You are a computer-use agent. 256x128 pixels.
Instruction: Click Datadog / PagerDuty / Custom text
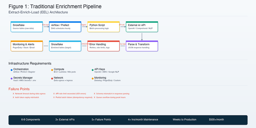(107, 80)
